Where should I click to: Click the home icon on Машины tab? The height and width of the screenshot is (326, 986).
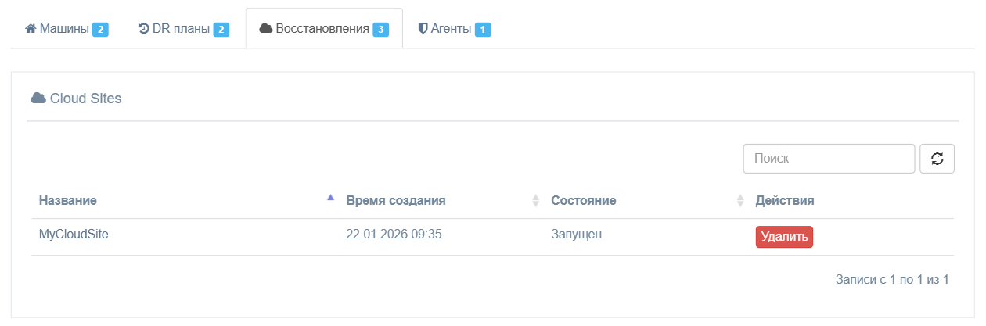pyautogui.click(x=31, y=29)
